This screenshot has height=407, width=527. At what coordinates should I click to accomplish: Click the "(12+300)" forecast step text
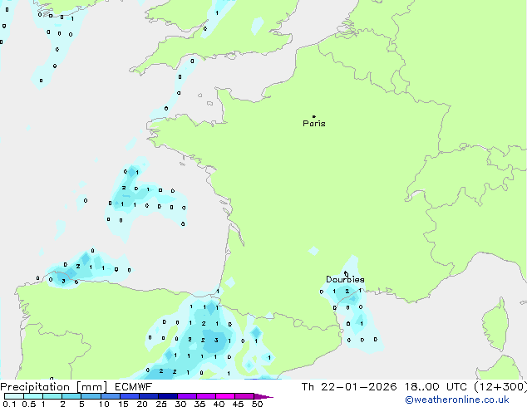coord(500,387)
